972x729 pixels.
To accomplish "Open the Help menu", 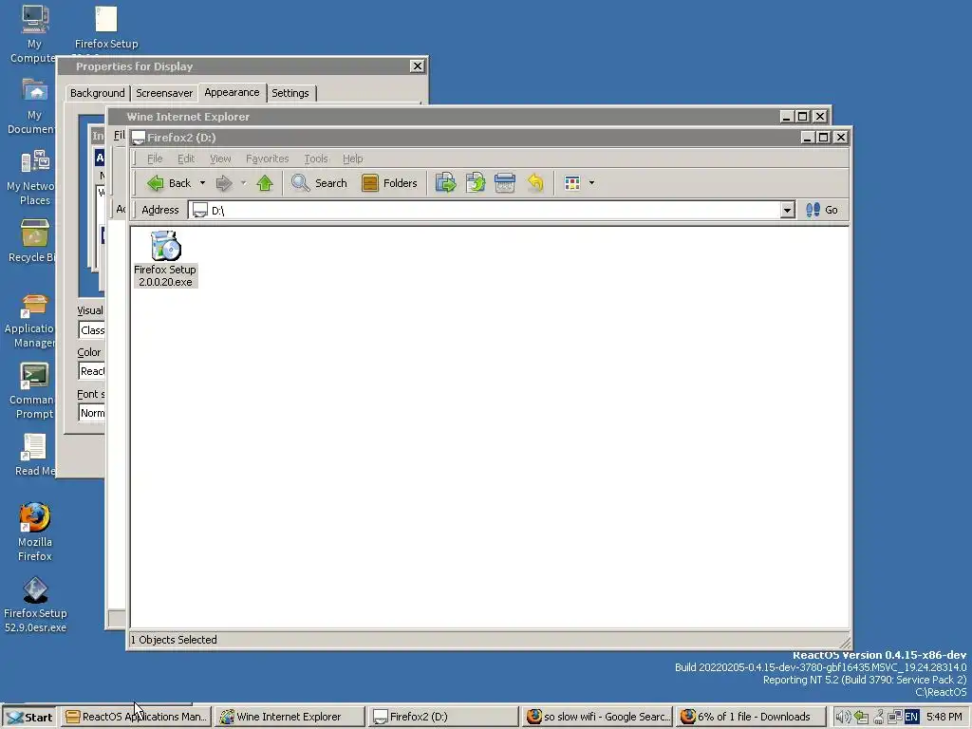I will [353, 159].
